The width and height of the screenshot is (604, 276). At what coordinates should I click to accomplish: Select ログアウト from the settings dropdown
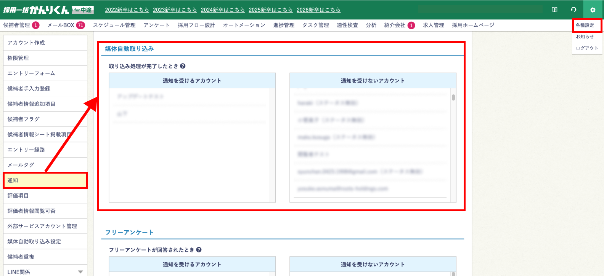pyautogui.click(x=586, y=48)
